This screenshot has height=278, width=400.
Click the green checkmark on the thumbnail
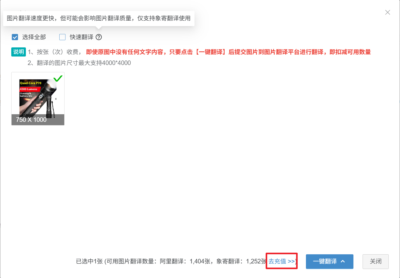[58, 78]
